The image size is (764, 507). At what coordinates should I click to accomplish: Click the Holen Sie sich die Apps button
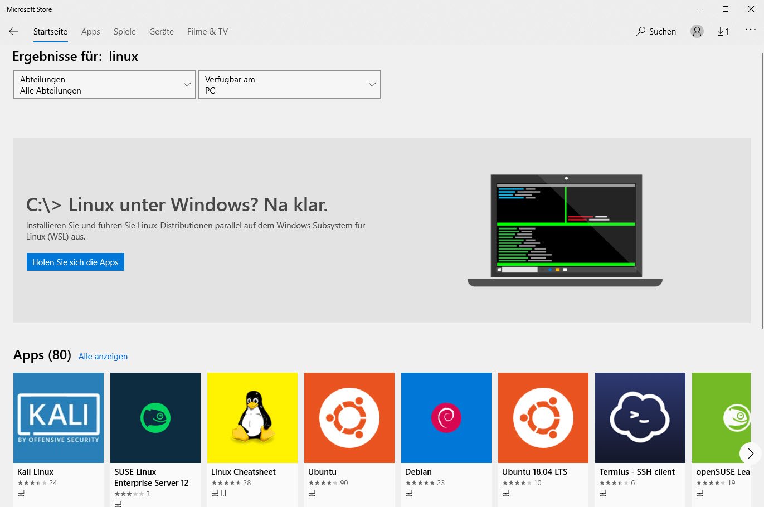point(75,262)
